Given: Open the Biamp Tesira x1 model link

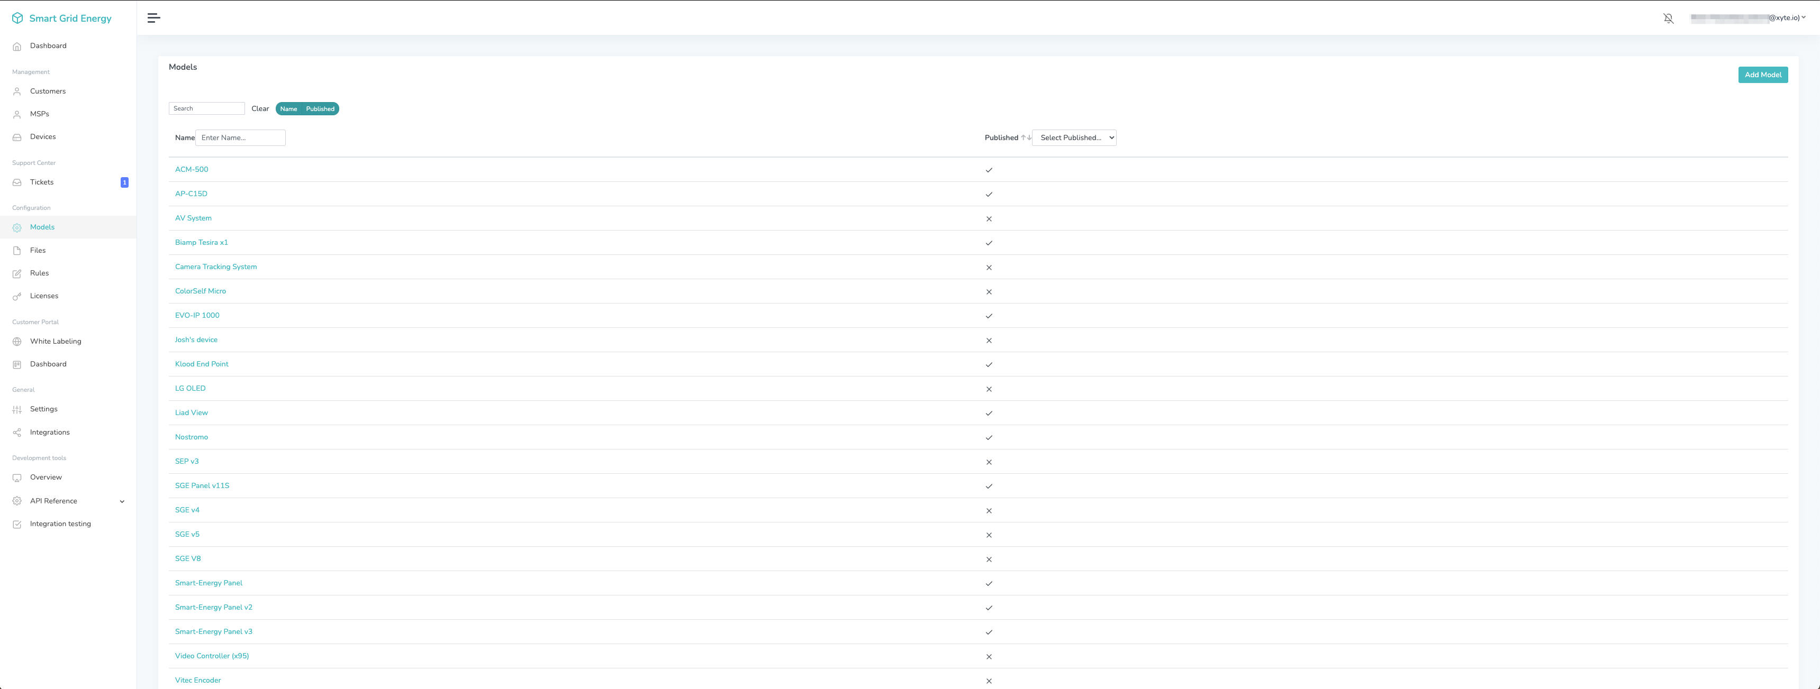Looking at the screenshot, I should click(x=201, y=243).
